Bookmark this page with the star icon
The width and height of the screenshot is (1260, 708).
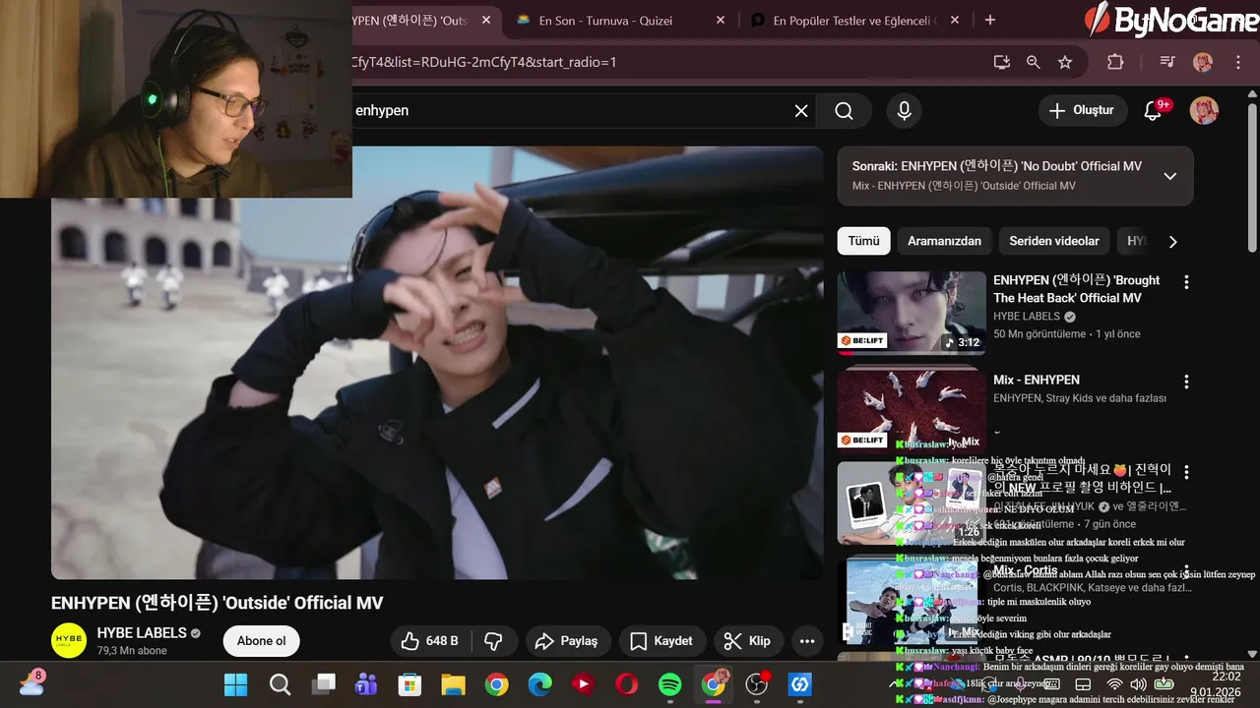point(1064,62)
